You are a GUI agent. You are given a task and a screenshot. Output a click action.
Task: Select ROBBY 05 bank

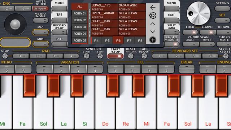[x=80, y=40]
